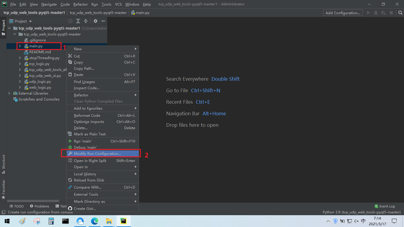The width and height of the screenshot is (404, 227).
Task: Toggle the Favorites side tab
Action: (x=3, y=189)
